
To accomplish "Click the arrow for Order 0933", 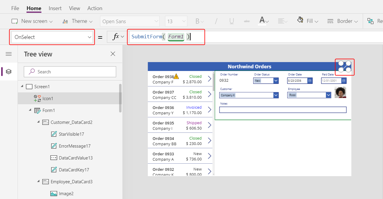I will pos(209,156).
